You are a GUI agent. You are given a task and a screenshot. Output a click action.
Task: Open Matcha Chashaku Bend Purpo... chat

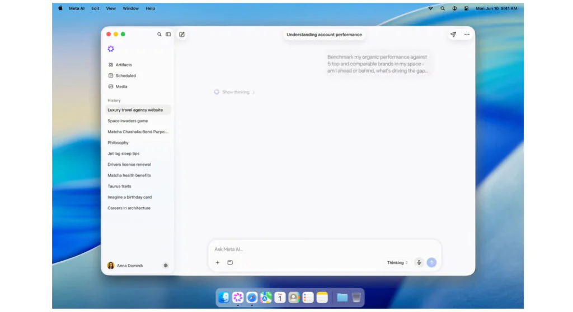tap(138, 132)
